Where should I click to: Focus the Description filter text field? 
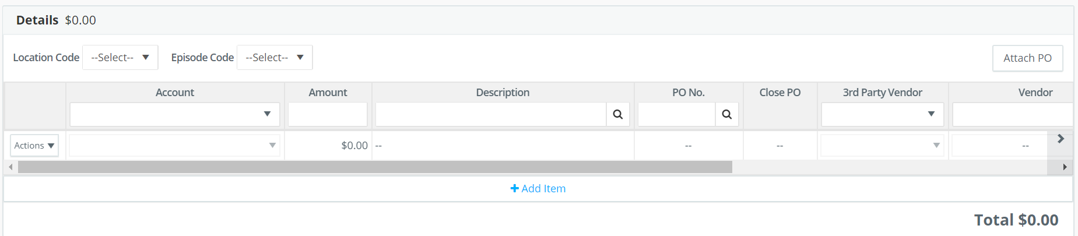coord(491,114)
